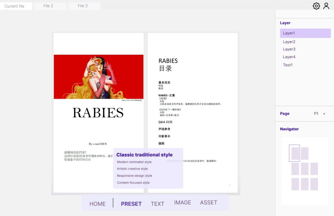The height and width of the screenshot is (216, 334).
Task: Choose Layer3 from the layer list
Action: coord(289,49)
